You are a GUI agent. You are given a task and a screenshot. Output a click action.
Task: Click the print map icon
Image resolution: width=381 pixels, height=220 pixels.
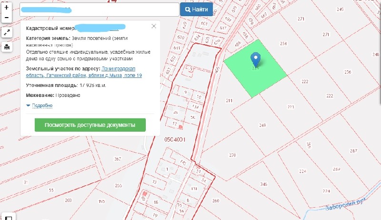[x=7, y=47]
